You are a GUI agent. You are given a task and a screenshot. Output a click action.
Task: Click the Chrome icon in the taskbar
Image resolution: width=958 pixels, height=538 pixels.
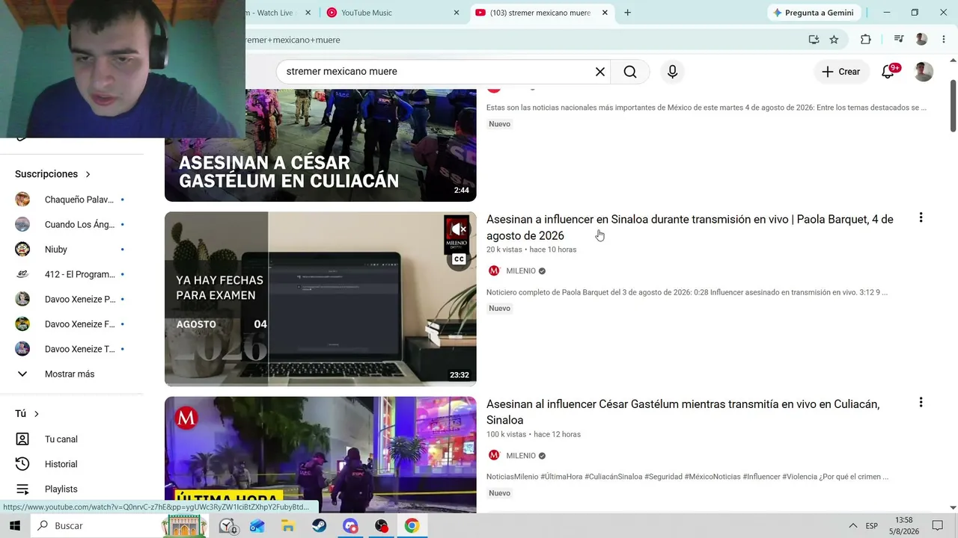412,526
